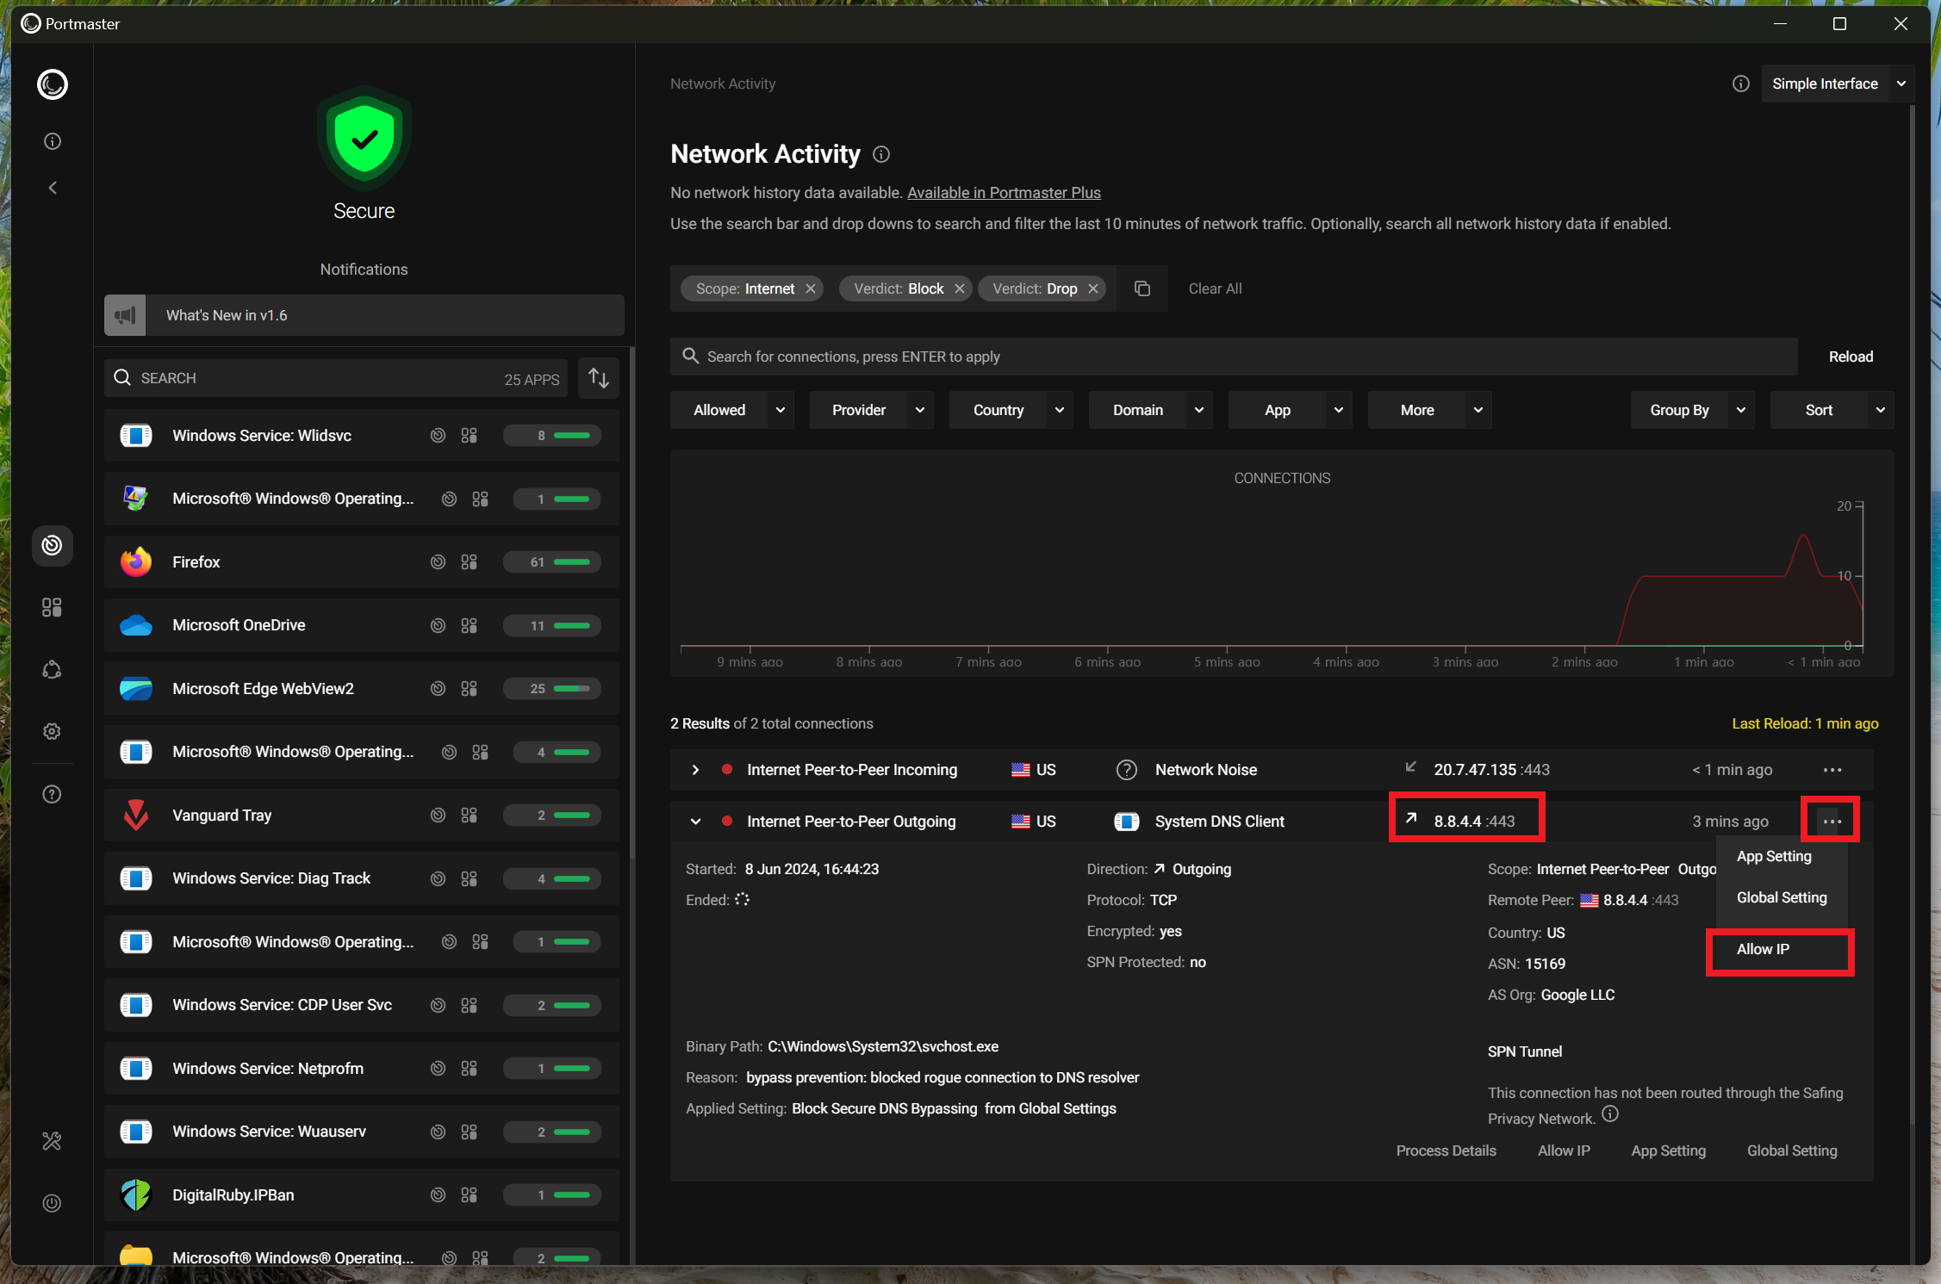1941x1284 pixels.
Task: Open the apps grid sidebar icon
Action: click(x=52, y=608)
